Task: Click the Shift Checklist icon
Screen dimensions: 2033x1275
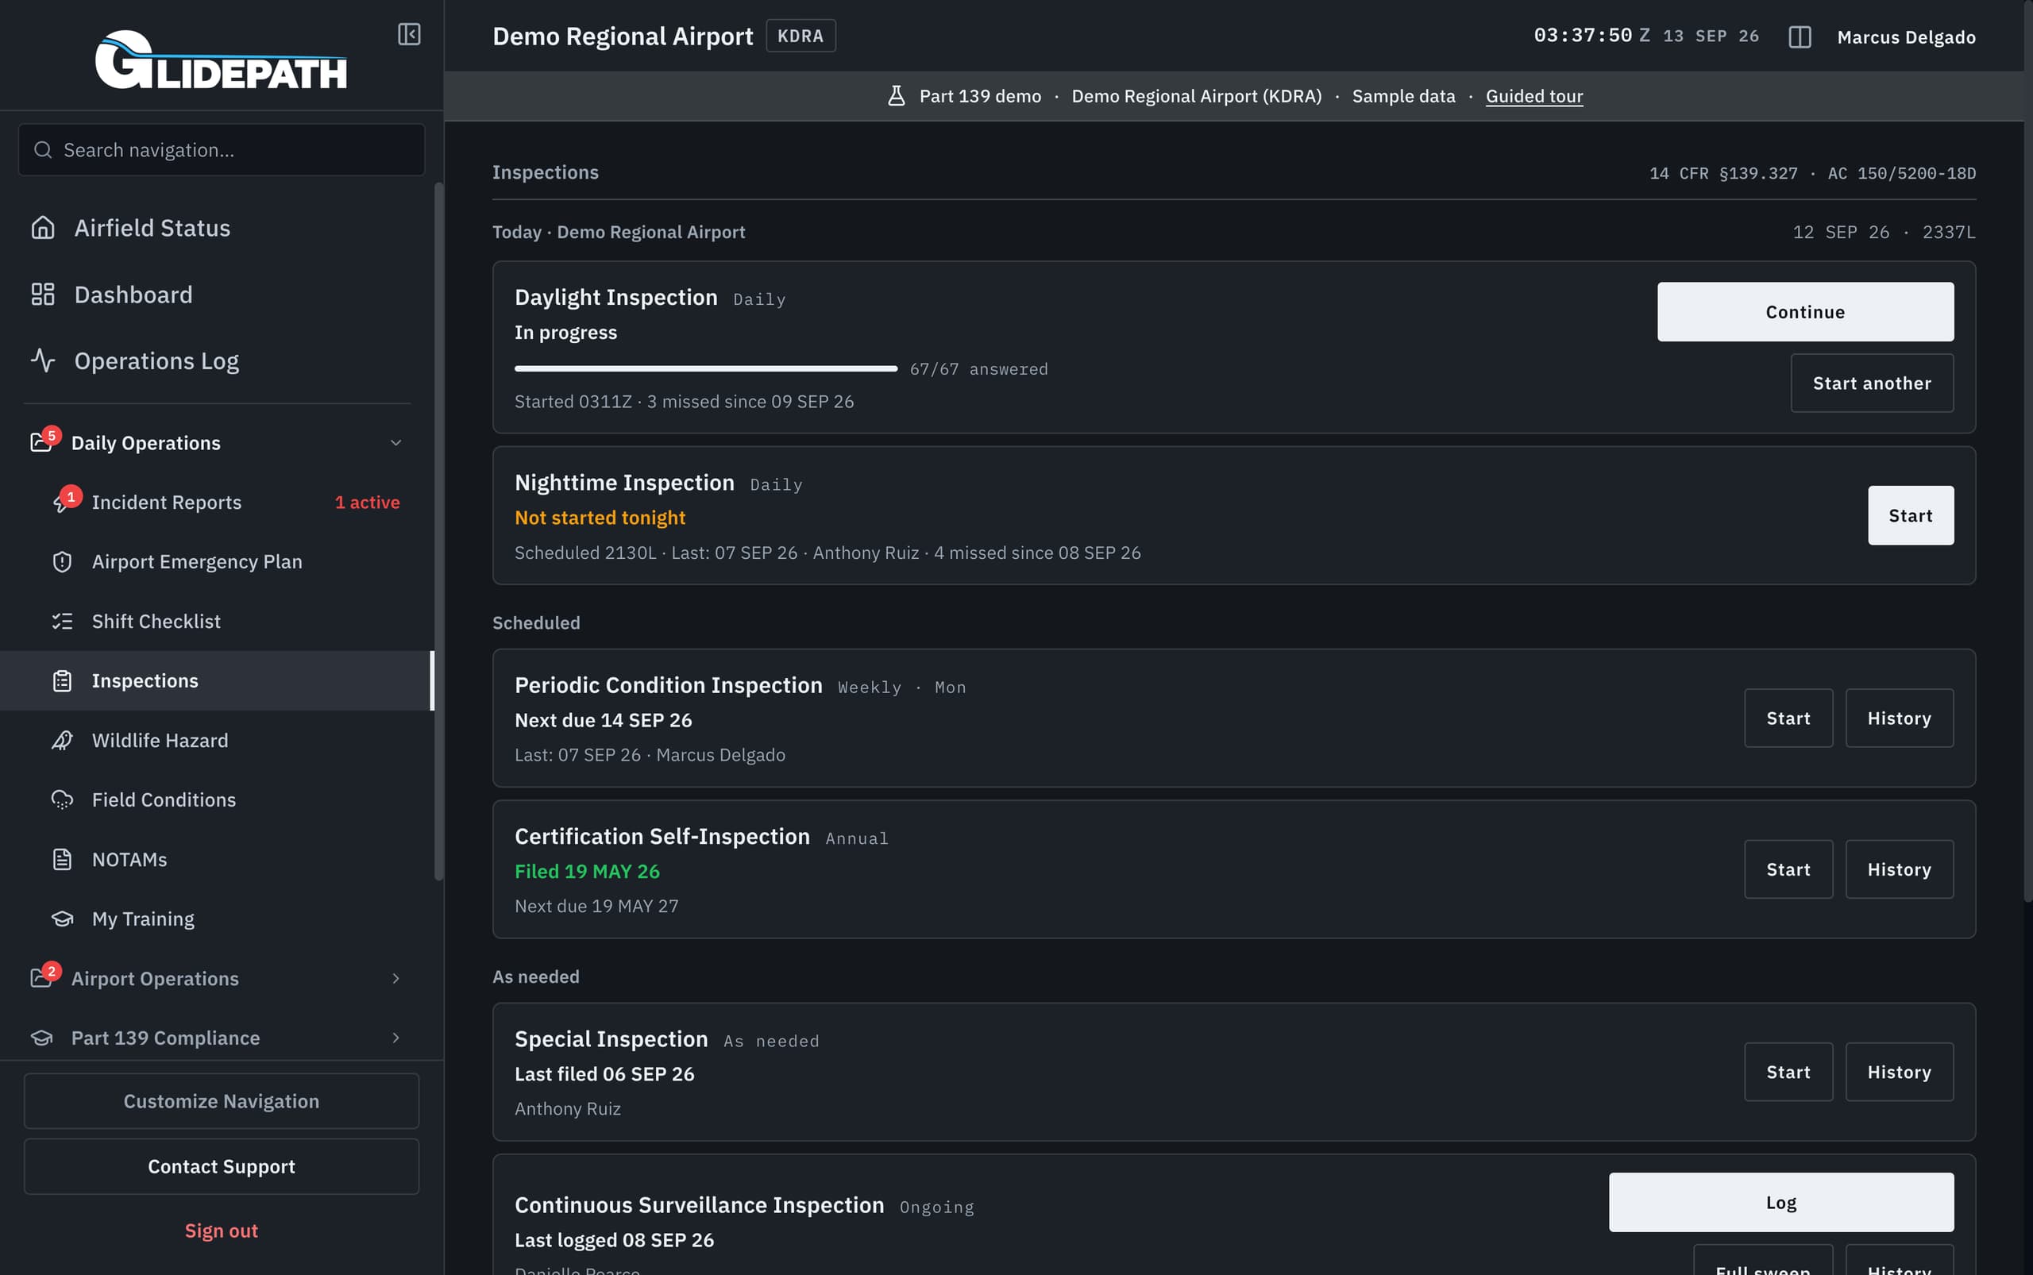Action: [63, 622]
